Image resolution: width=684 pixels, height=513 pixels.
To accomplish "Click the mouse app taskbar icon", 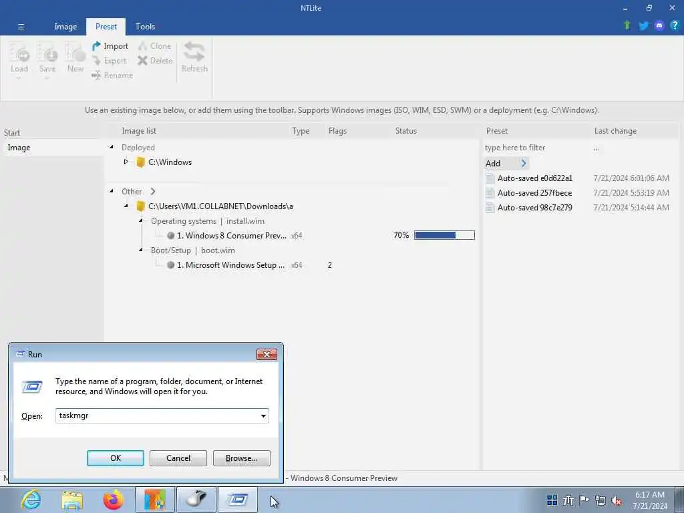I will (196, 500).
